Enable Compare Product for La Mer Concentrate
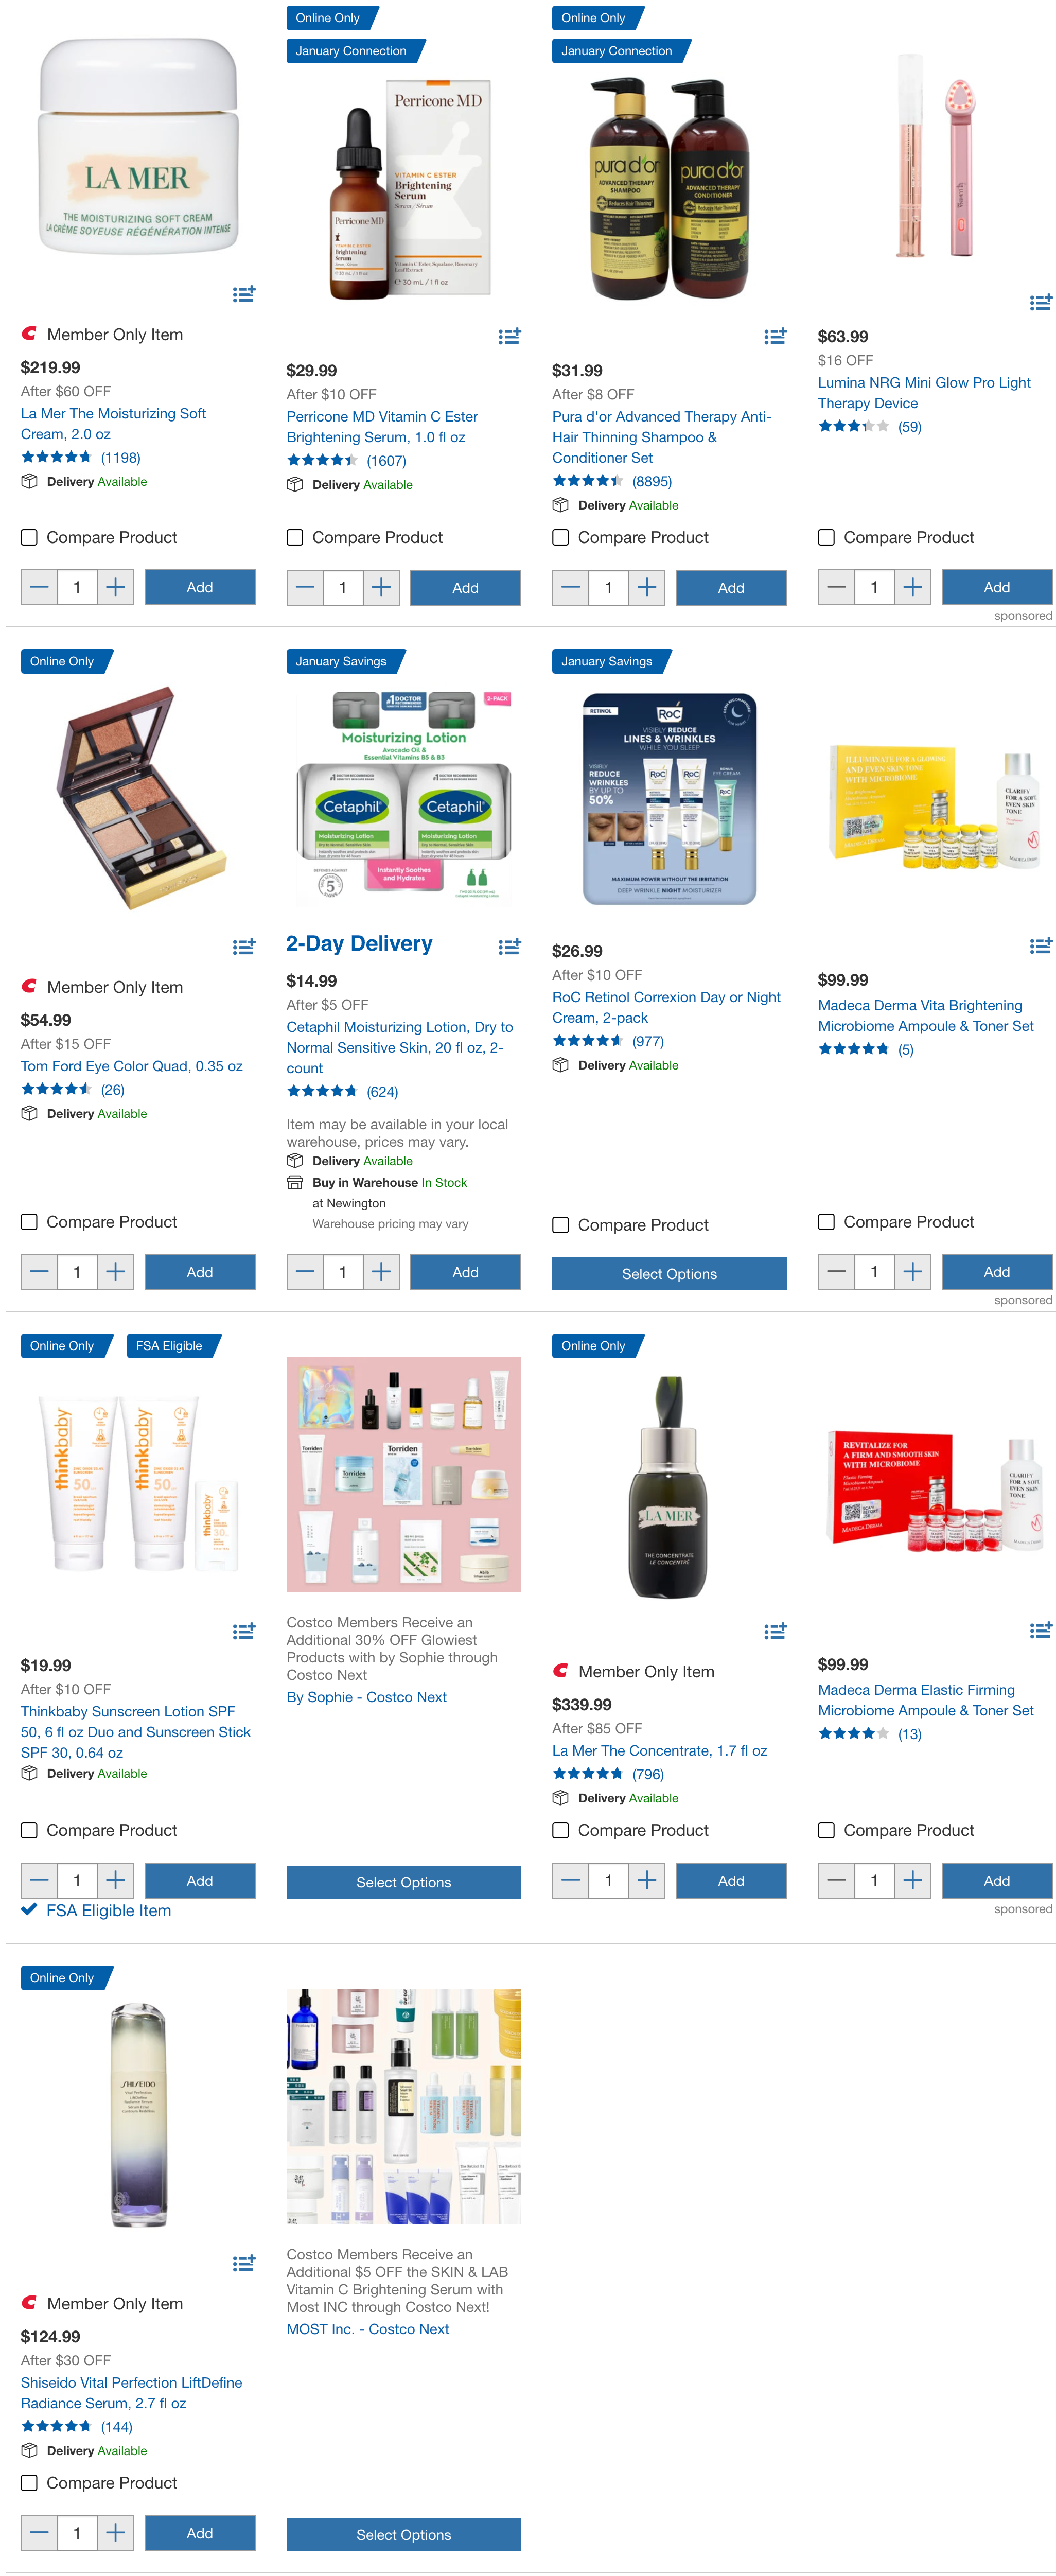Viewport: 1056px width, 2576px height. 561,1830
